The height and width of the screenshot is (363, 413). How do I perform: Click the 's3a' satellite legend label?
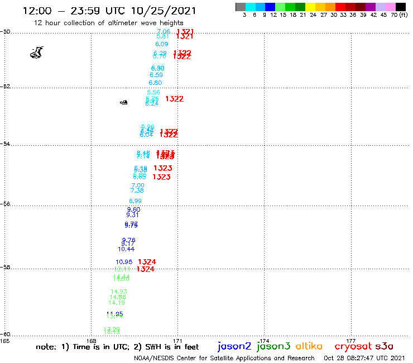tap(385, 346)
